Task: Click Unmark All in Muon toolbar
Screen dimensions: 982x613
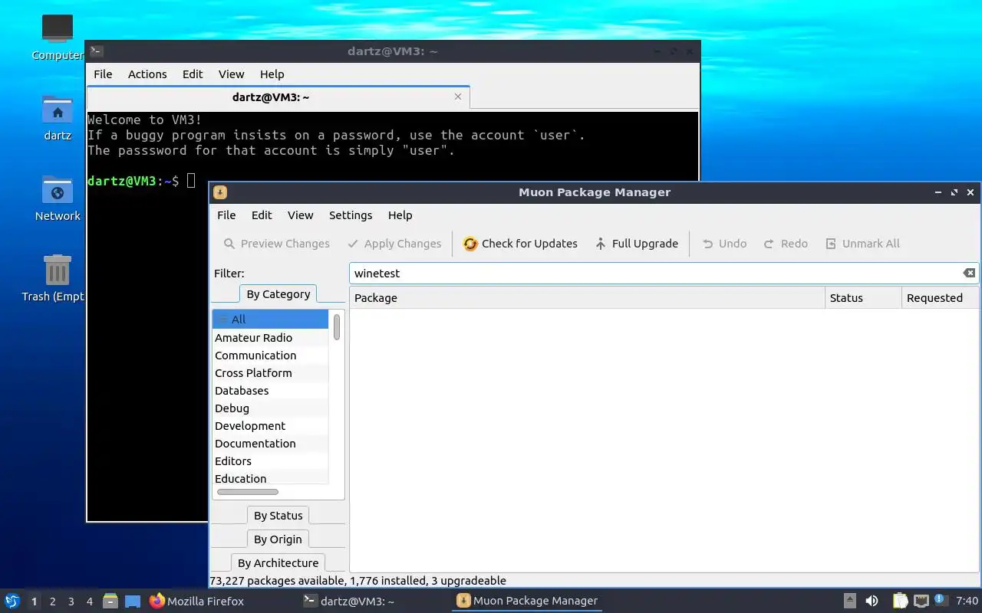Action: (862, 244)
